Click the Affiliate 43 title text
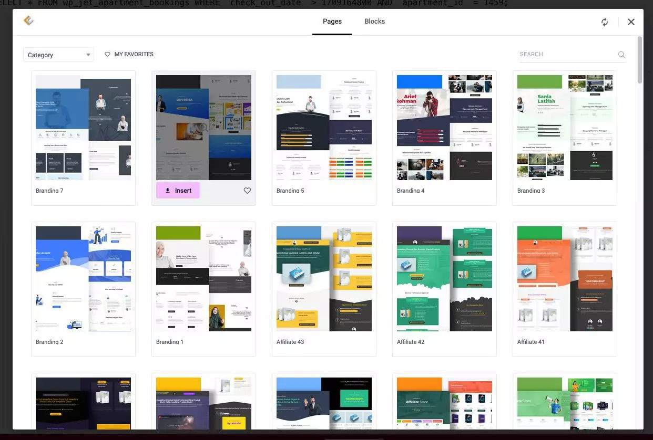653x440 pixels. pyautogui.click(x=290, y=342)
